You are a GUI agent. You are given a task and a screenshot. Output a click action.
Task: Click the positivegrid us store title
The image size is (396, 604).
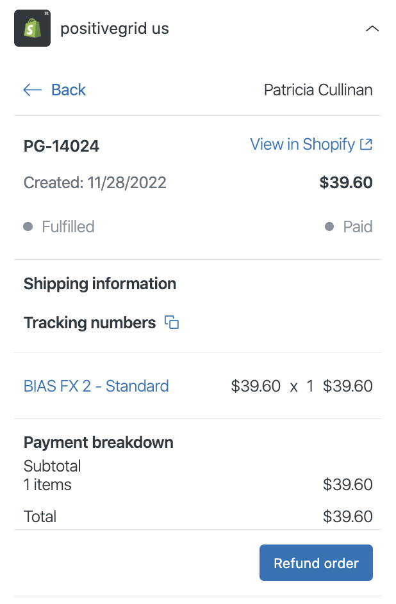(x=115, y=29)
